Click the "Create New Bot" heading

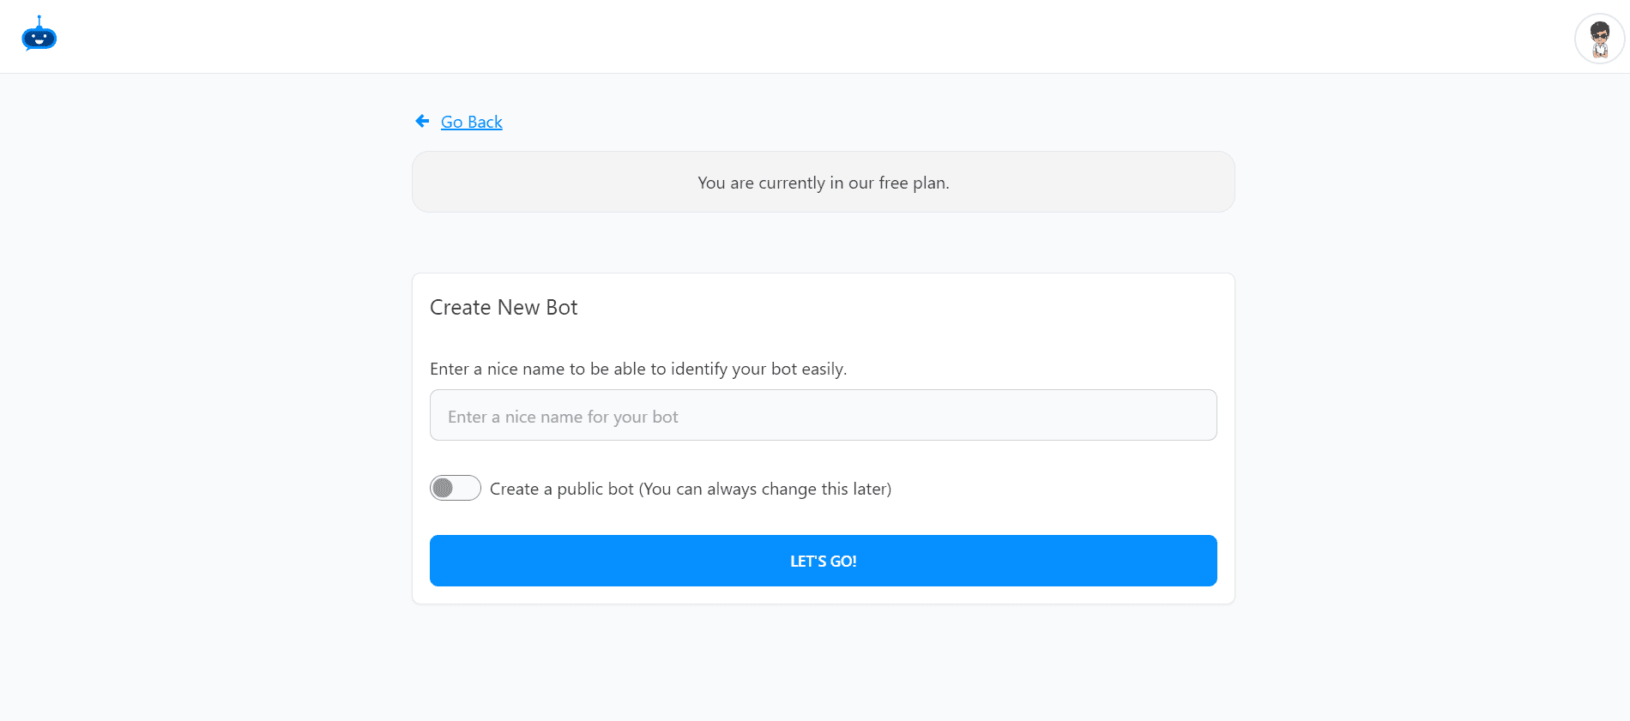coord(504,307)
